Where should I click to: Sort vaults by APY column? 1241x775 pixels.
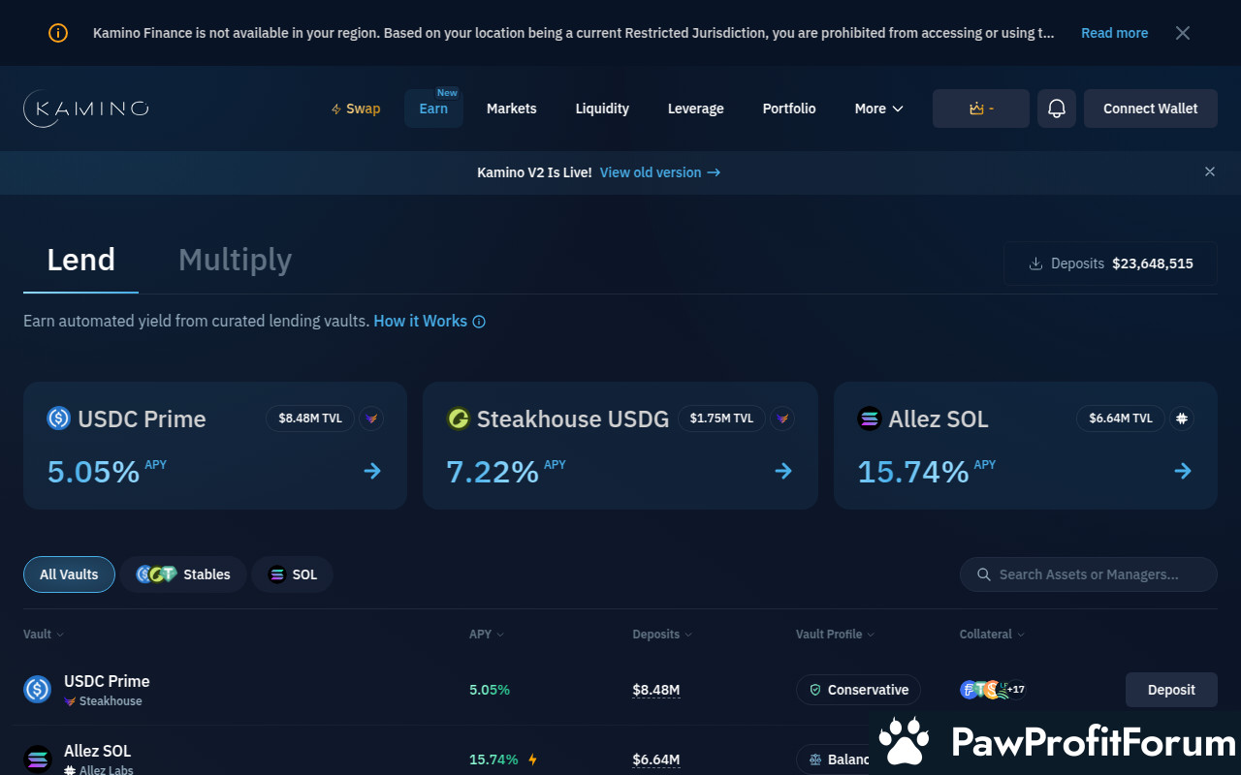(486, 635)
